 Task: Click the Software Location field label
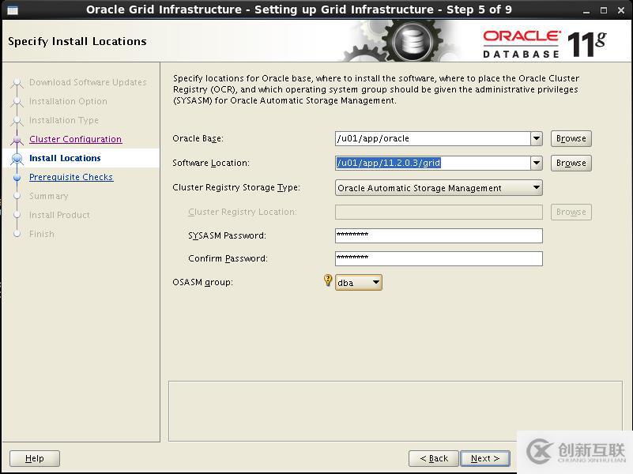(211, 163)
